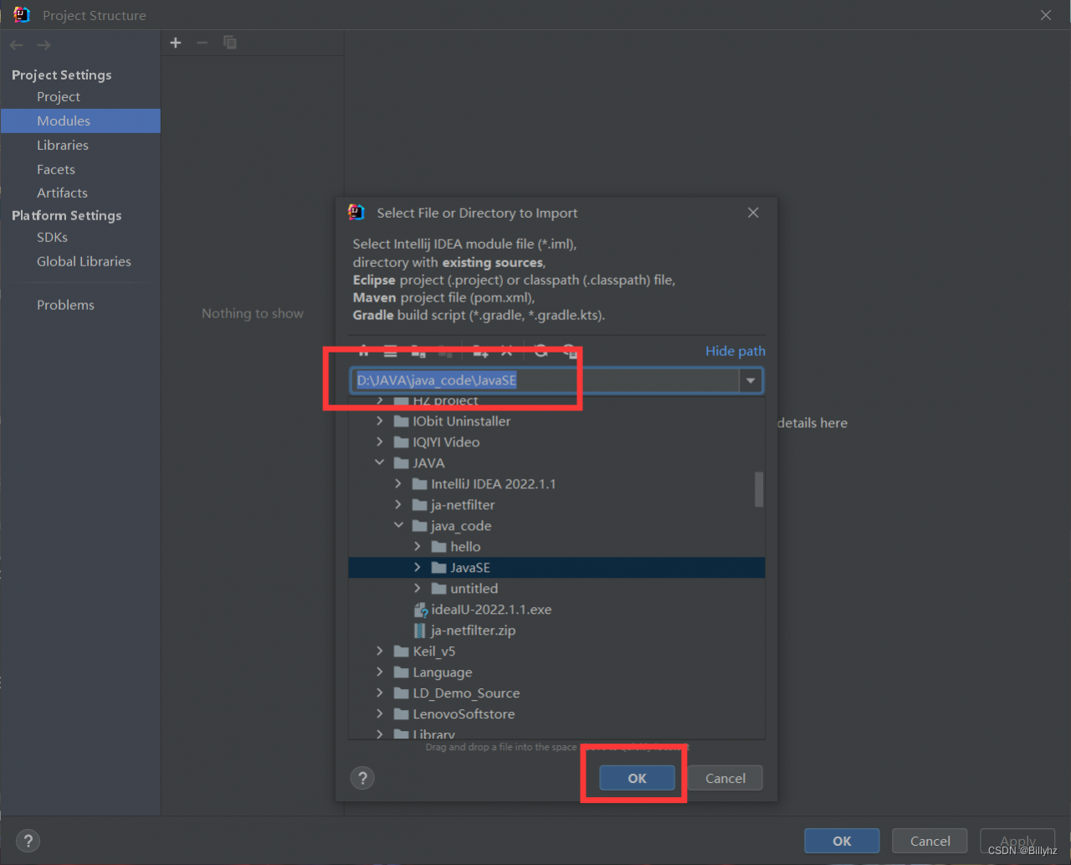Select the Keil_v5 folder row
Image resolution: width=1071 pixels, height=865 pixels.
[556, 651]
